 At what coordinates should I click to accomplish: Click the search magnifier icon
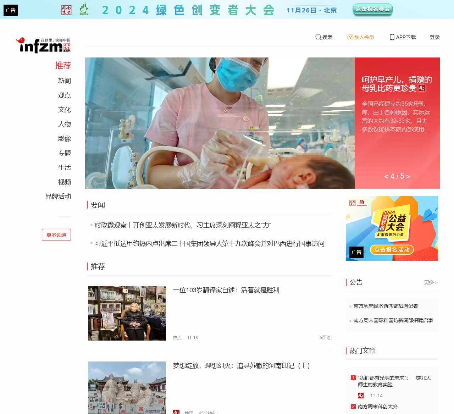pos(318,37)
